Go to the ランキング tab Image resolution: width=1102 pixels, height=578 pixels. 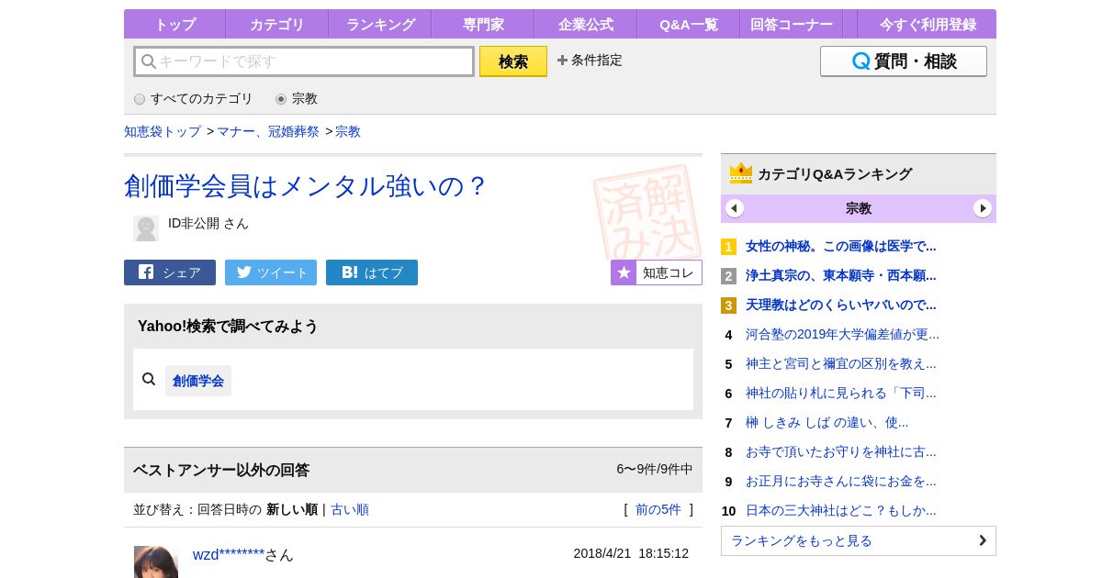[379, 24]
